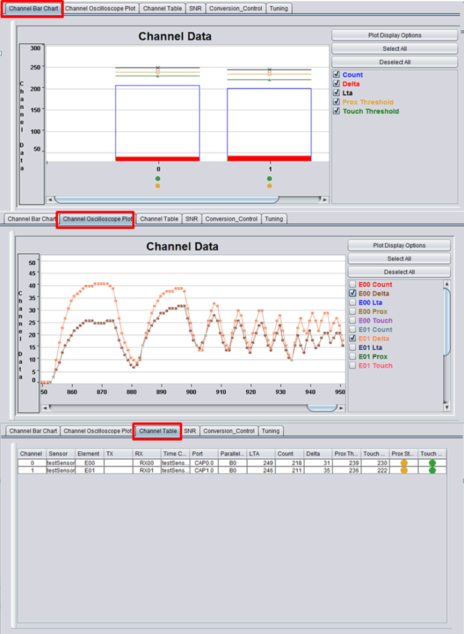Click Prox State indicator for channel 0 row

(404, 463)
